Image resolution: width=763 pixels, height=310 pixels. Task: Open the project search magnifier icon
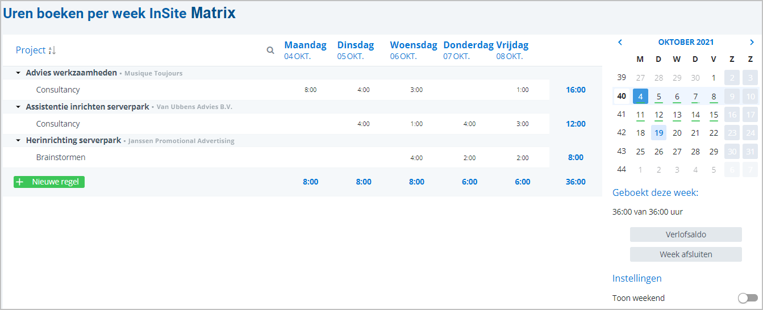pyautogui.click(x=270, y=50)
